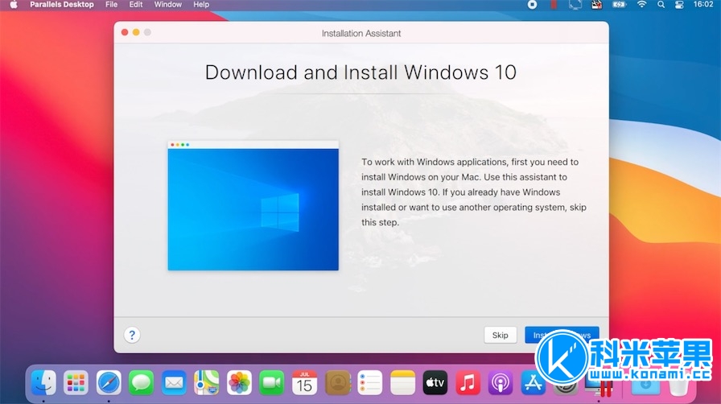This screenshot has height=404, width=721.
Task: Open the Help menu
Action: pyautogui.click(x=201, y=5)
